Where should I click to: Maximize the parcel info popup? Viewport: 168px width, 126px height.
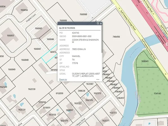pos(98,23)
